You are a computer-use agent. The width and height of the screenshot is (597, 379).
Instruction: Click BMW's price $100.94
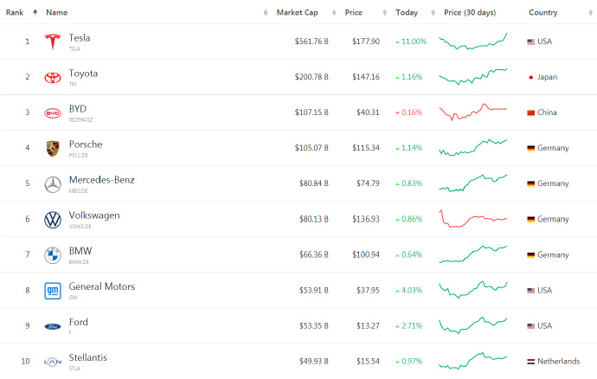pyautogui.click(x=366, y=254)
